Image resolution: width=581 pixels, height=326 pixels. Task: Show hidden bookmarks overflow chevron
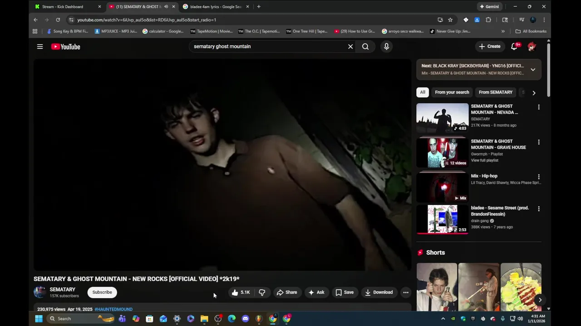tap(503, 31)
